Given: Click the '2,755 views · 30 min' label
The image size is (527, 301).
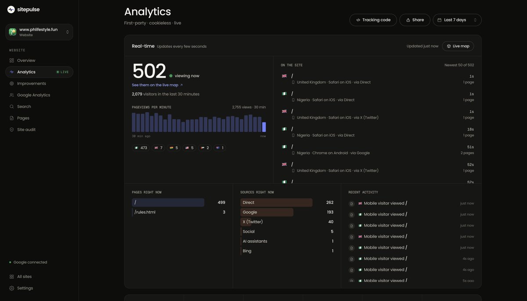Looking at the screenshot, I should point(249,107).
